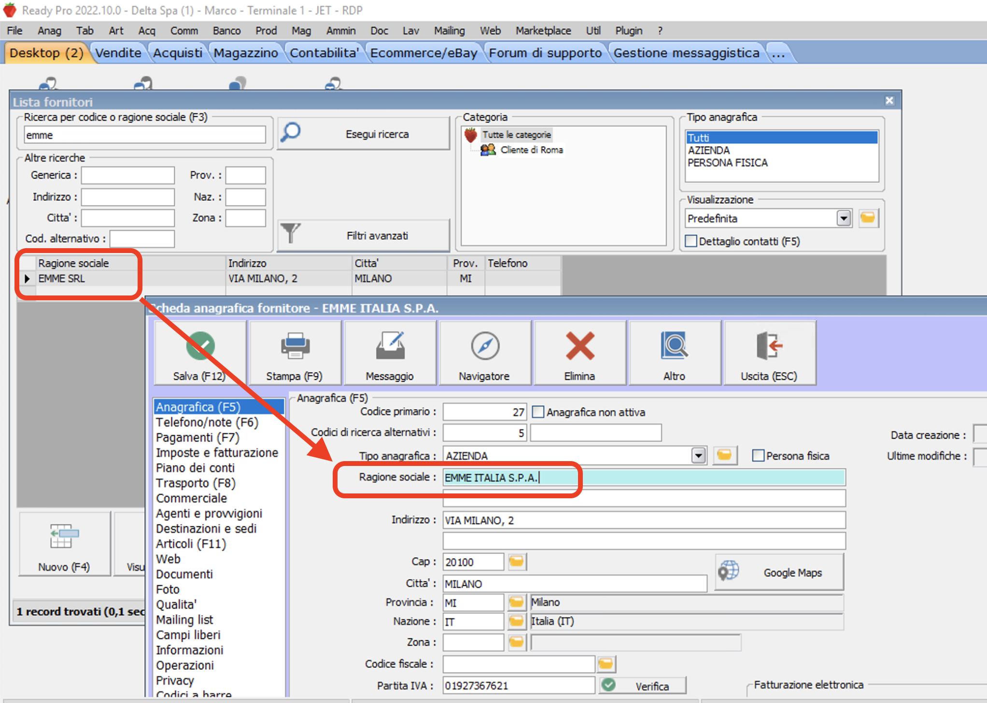Image resolution: width=987 pixels, height=703 pixels.
Task: Open the Plugin menu
Action: 629,30
